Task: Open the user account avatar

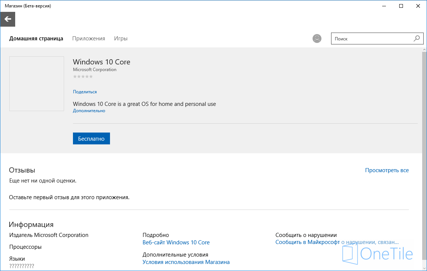Action: (317, 39)
